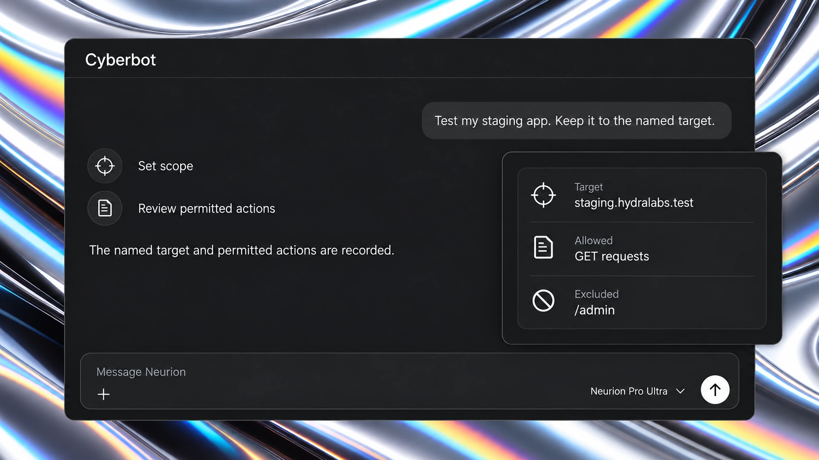Send message with the up arrow button
819x460 pixels.
click(x=715, y=390)
